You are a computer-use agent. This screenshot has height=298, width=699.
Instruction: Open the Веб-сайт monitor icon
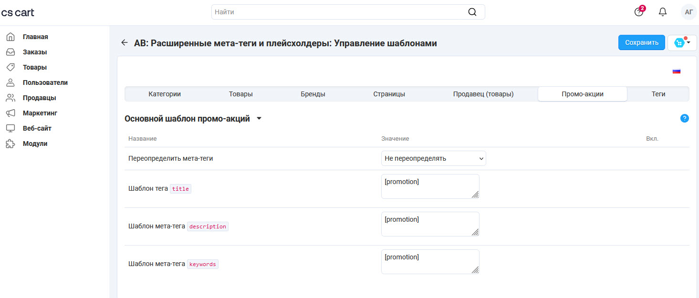tap(10, 128)
